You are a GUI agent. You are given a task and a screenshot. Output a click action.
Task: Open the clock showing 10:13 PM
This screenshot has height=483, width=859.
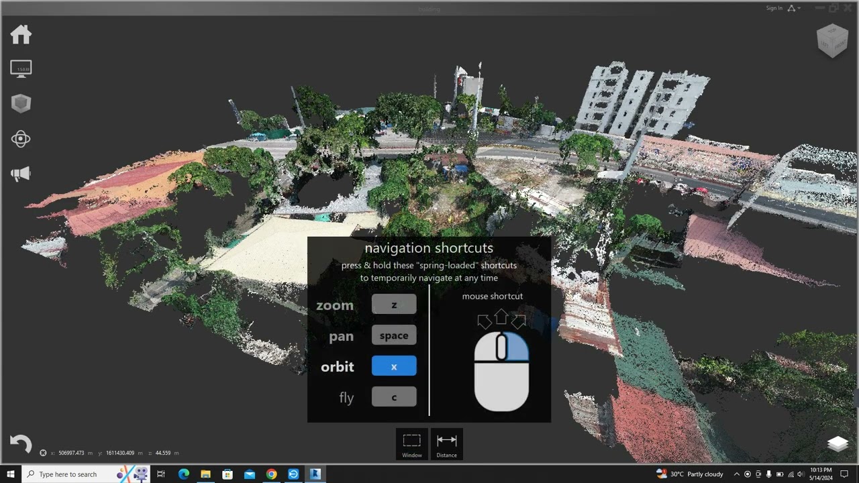pyautogui.click(x=821, y=474)
